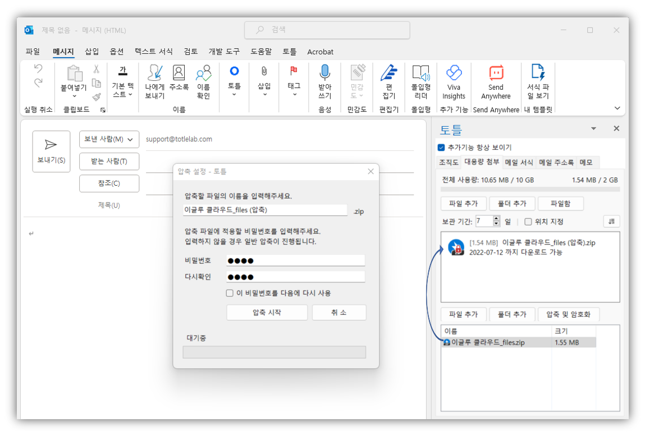This screenshot has height=436, width=645.
Task: Click the locked zip file icon
Action: pos(456,247)
